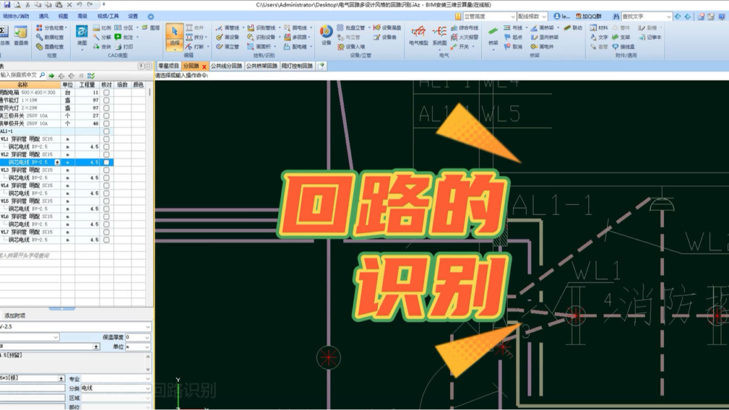Click the 分色检查 color check tool

tap(50, 28)
